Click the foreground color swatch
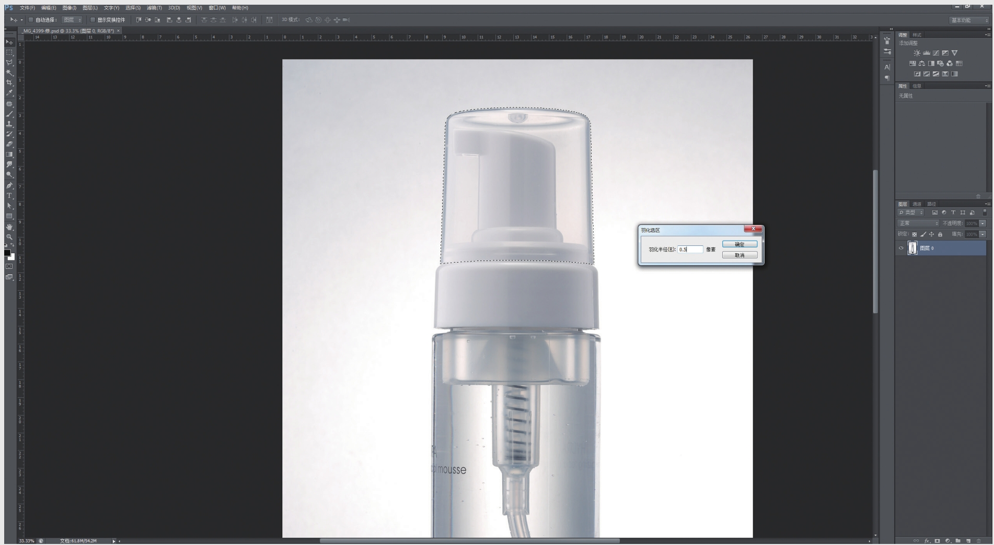Viewport: 994px width, 545px height. [7, 253]
